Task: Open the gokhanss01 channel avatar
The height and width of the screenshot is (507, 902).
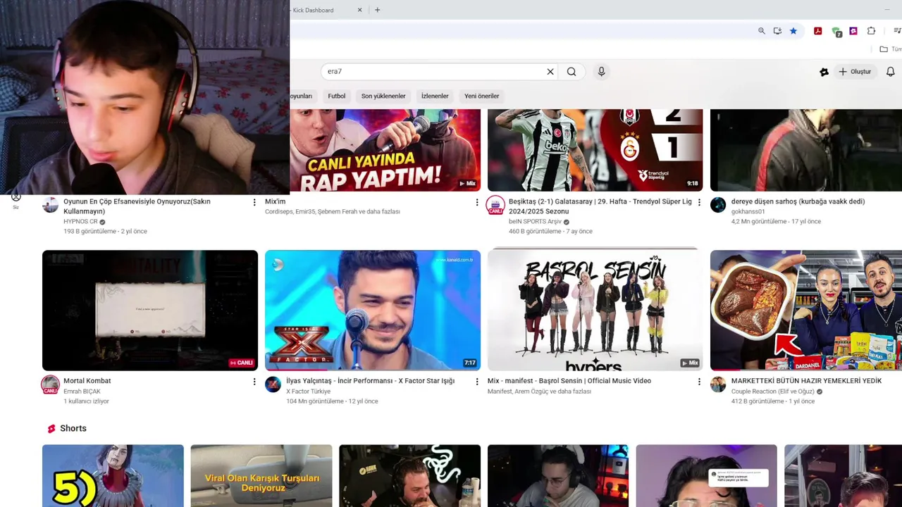Action: (718, 205)
